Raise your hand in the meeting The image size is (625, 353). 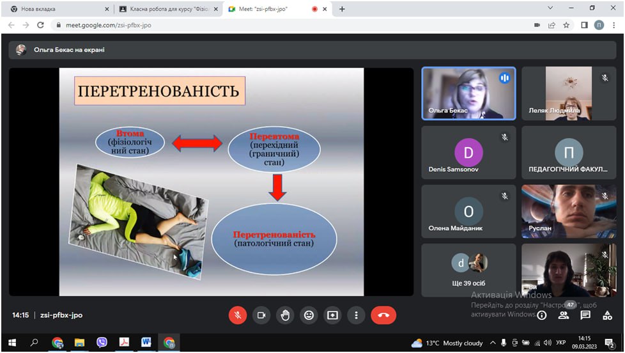(x=285, y=315)
